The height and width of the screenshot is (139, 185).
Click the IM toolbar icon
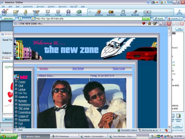click(x=25, y=12)
